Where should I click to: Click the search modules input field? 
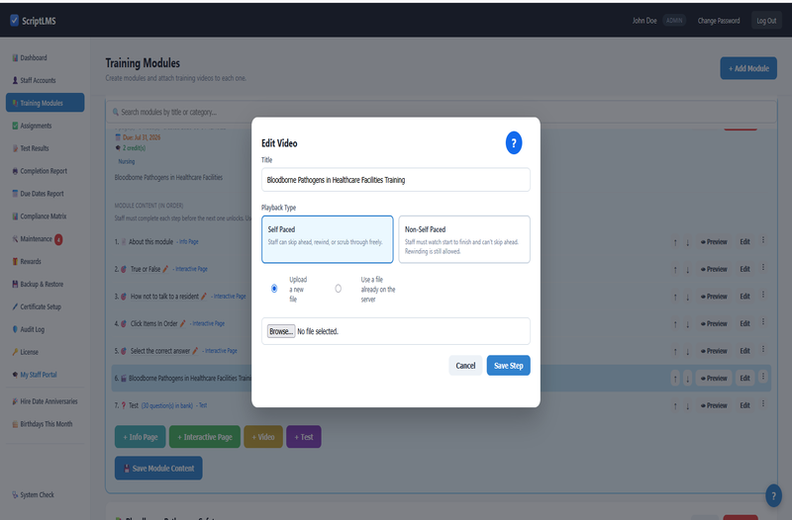(441, 112)
